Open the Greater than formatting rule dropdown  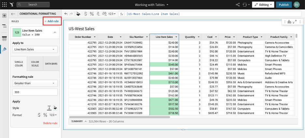click(x=35, y=83)
